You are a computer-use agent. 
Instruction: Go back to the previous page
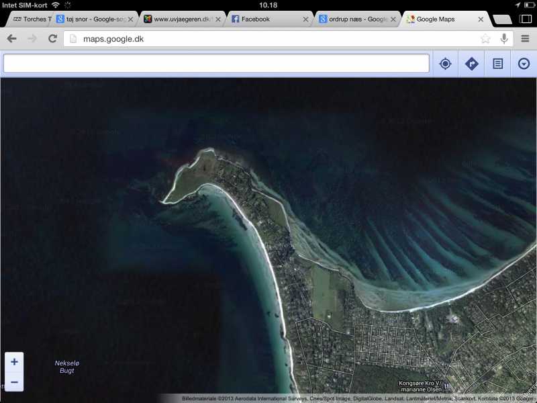[x=11, y=39]
